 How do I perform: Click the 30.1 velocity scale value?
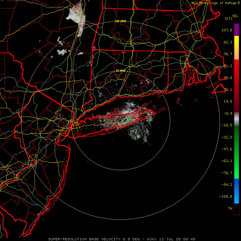pyautogui.click(x=228, y=90)
